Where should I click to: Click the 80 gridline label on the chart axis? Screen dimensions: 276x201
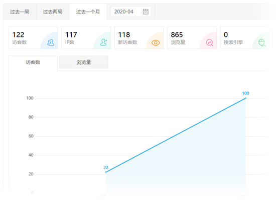coord(31,117)
